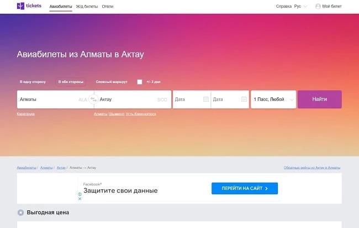Viewport: 359px width, 228px height.
Task: Click the Защитите свои данные ad text
Action: pos(120,190)
